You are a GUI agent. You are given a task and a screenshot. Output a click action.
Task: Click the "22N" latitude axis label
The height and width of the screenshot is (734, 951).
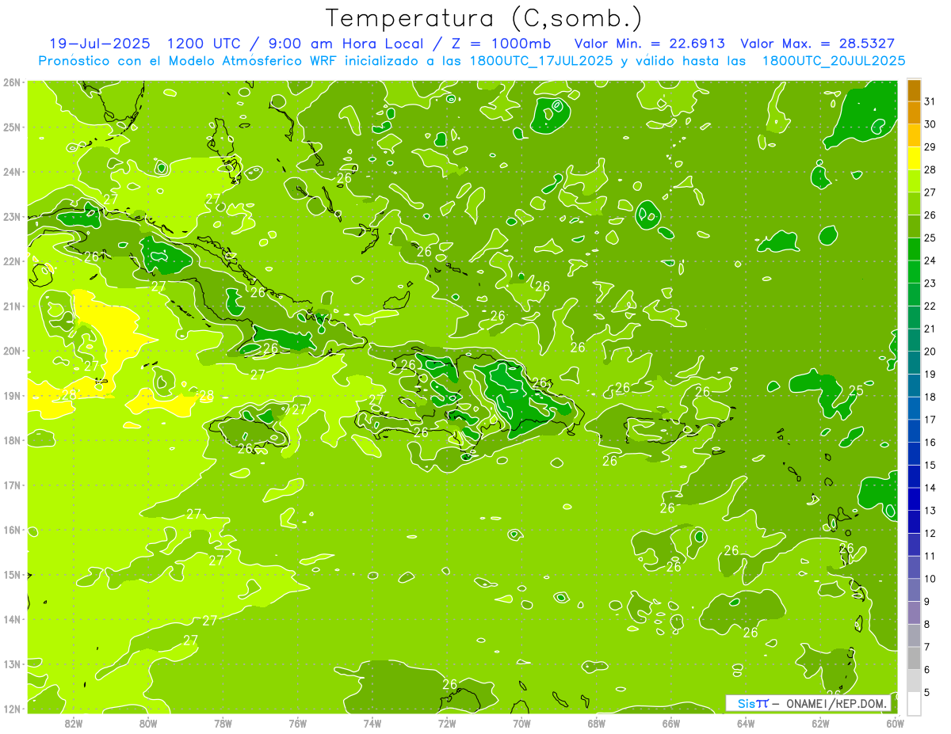pos(11,261)
